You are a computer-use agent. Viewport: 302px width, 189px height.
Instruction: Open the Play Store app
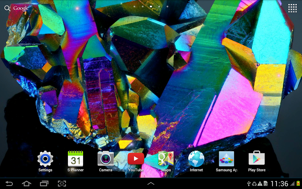(257, 161)
